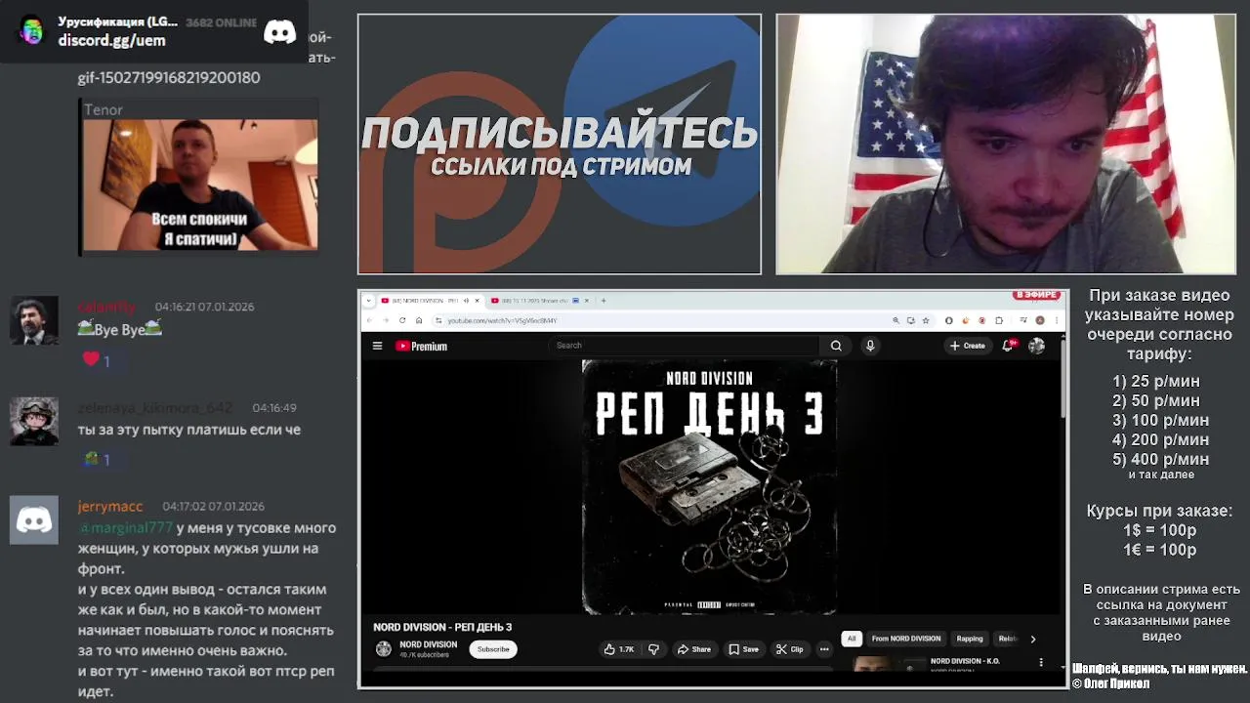Open the YouTube hamburger guide menu
This screenshot has height=703, width=1250.
[377, 346]
